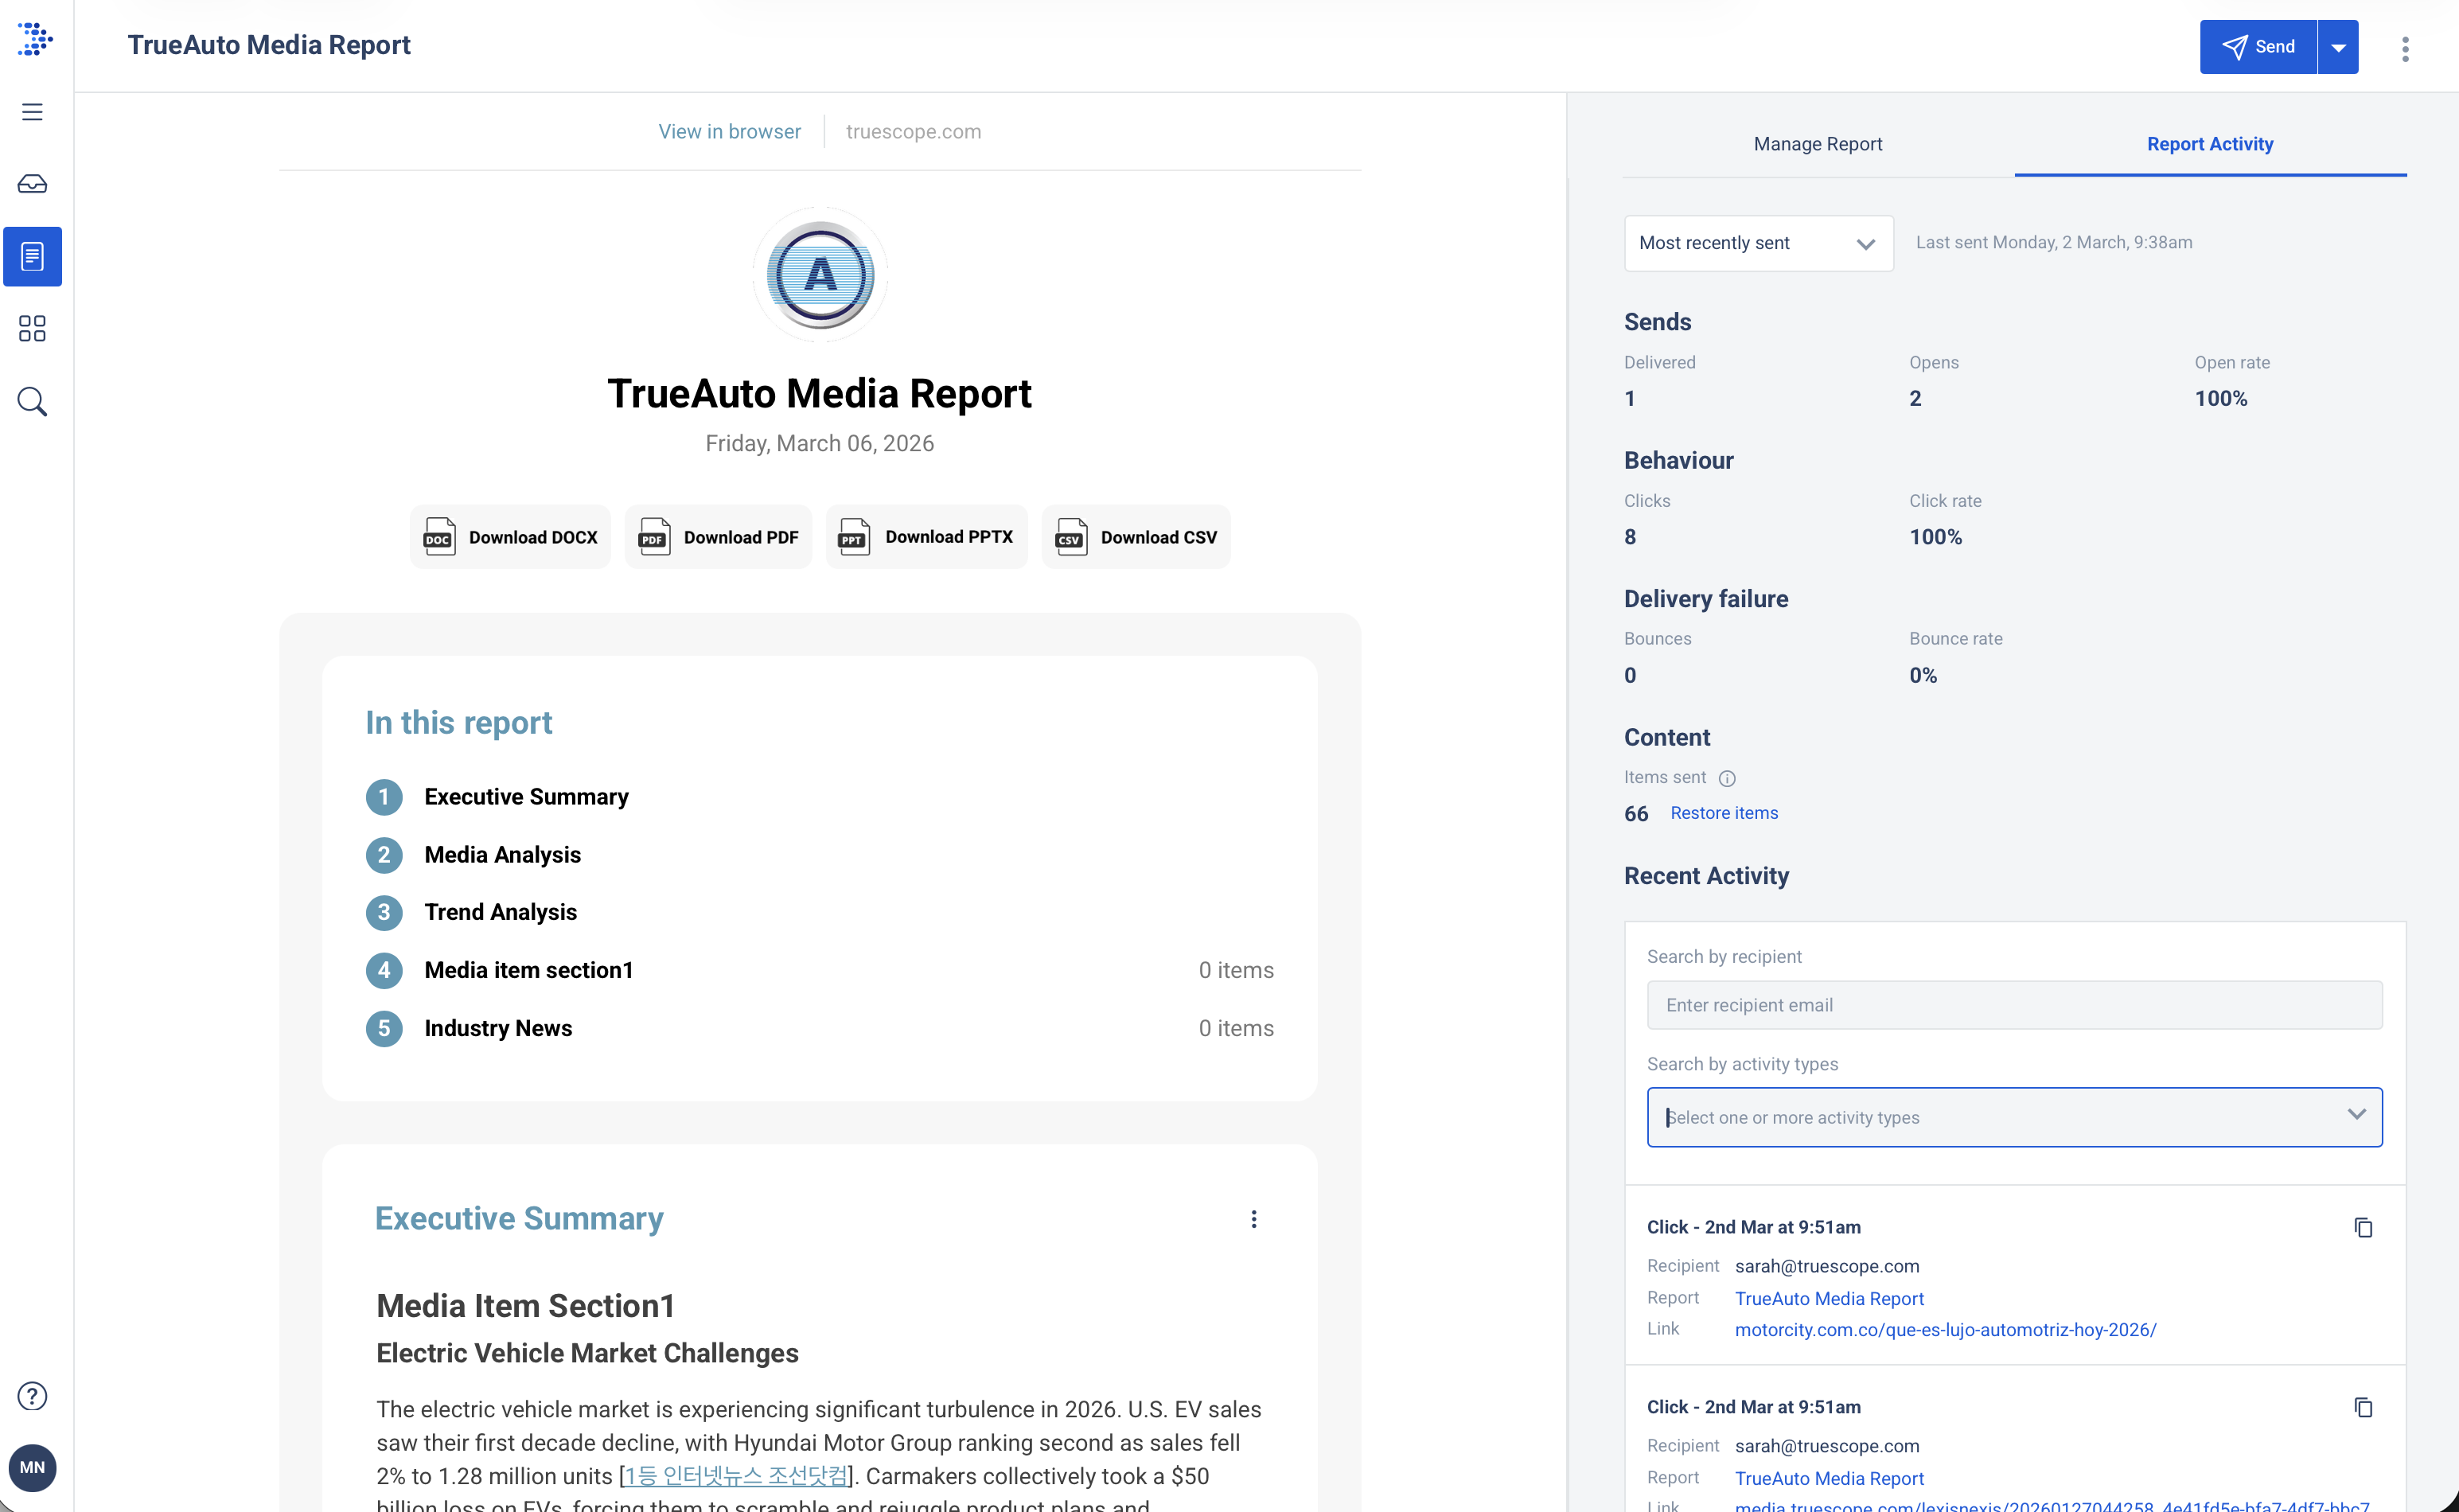Open the hamburger menu in sidebar

32,112
